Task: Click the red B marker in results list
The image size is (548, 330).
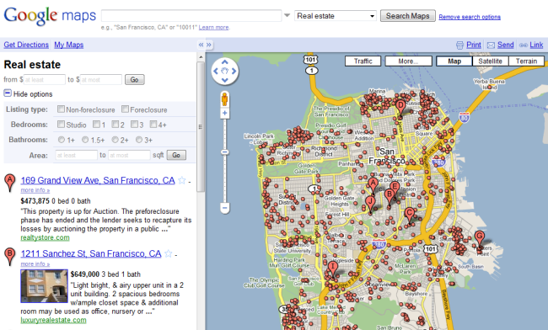Action: [10, 257]
